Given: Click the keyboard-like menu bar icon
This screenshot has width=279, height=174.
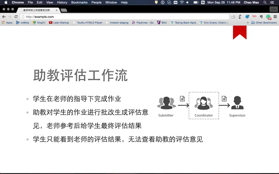Looking at the screenshot, I should (175, 2).
